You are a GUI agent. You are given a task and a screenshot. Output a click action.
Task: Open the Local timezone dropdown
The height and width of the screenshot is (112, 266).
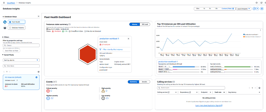pyautogui.click(x=244, y=8)
